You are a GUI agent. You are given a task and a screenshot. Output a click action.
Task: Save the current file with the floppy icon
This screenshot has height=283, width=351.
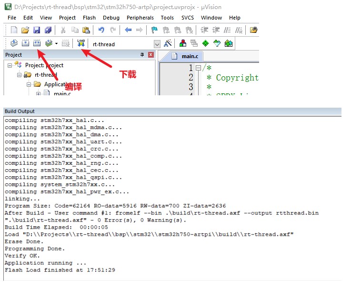[x=37, y=30]
